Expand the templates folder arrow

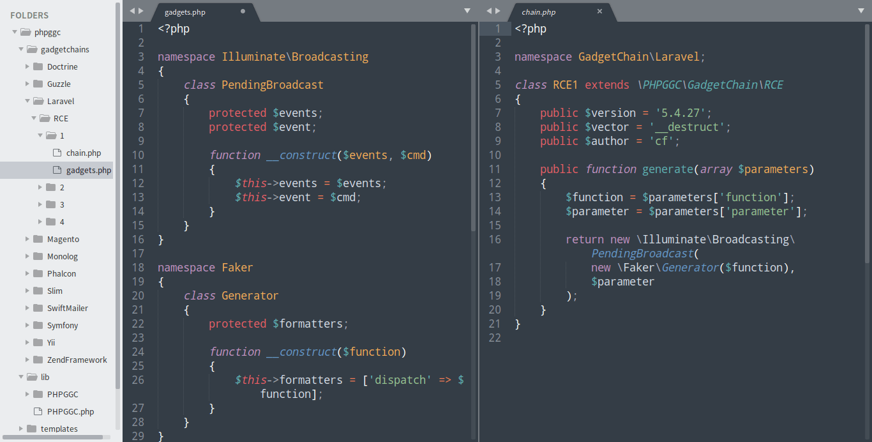coord(20,429)
